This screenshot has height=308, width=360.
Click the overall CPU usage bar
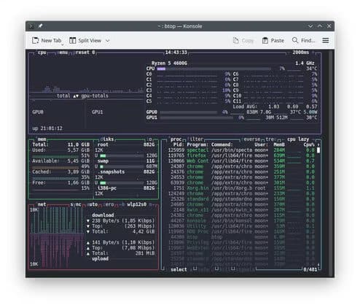click(214, 69)
